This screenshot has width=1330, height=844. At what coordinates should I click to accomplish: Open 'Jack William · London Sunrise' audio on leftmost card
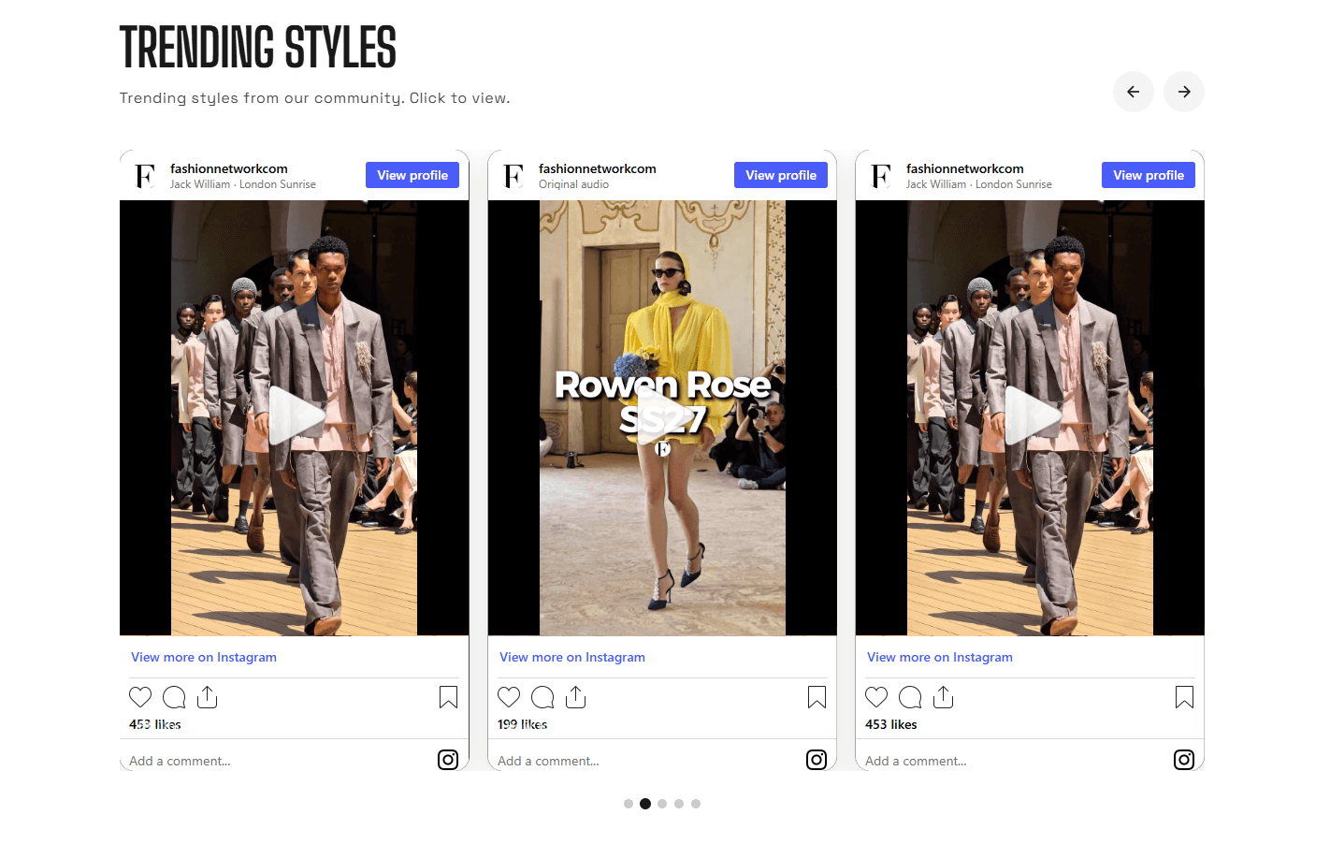pyautogui.click(x=243, y=184)
